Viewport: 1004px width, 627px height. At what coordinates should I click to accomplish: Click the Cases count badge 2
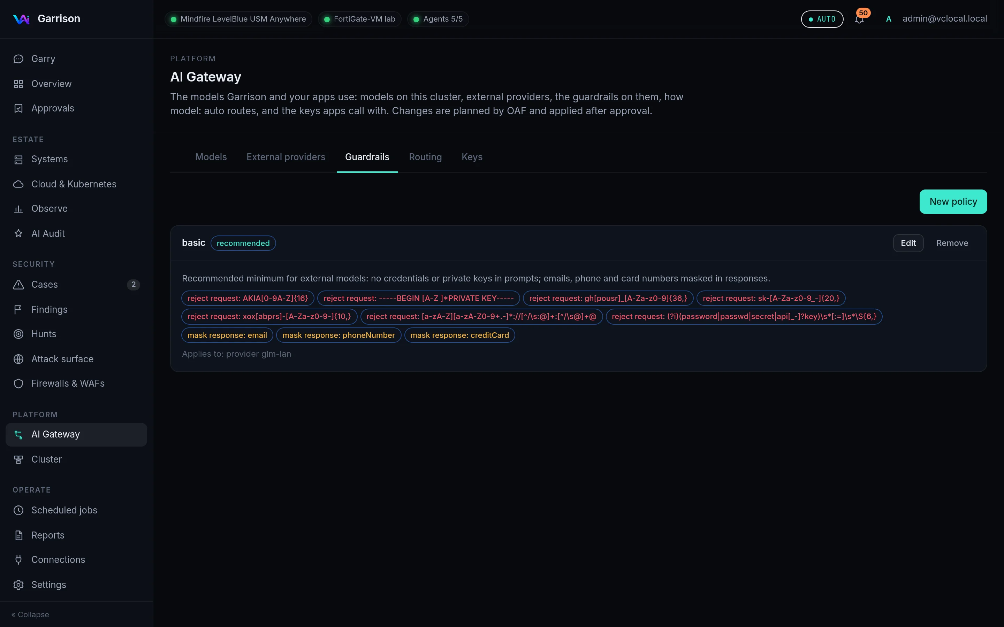click(133, 285)
